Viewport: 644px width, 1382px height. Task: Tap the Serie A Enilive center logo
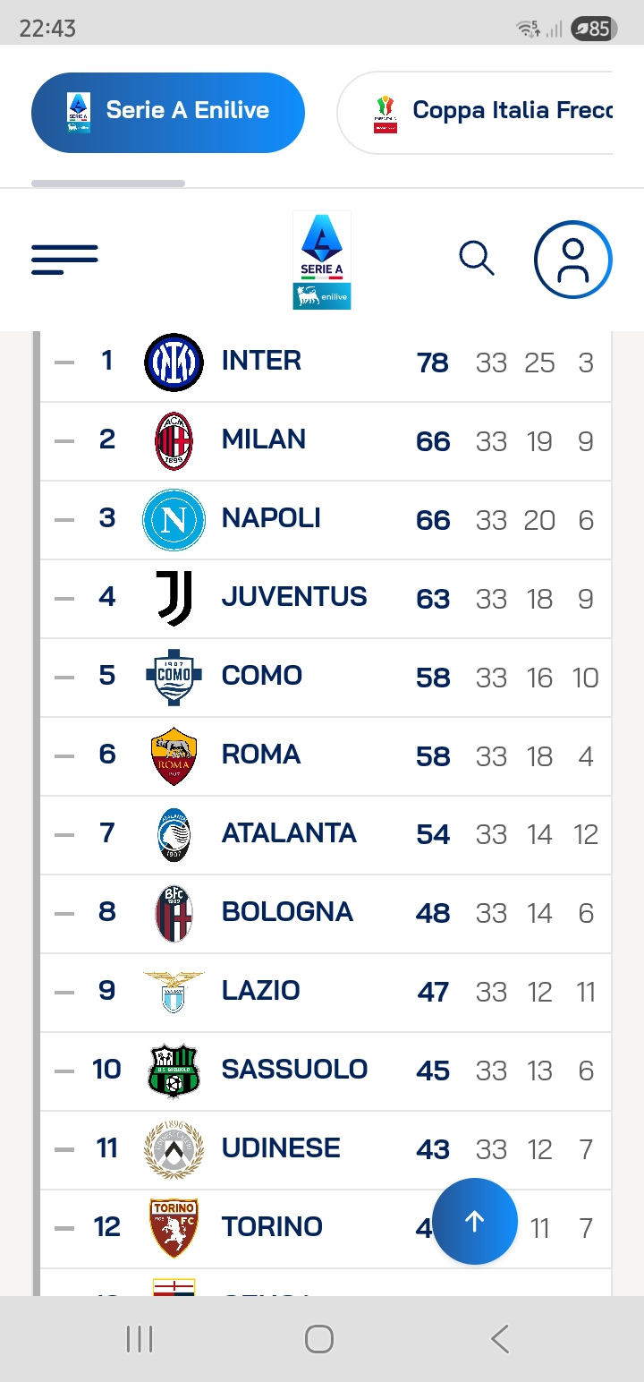[x=322, y=260]
